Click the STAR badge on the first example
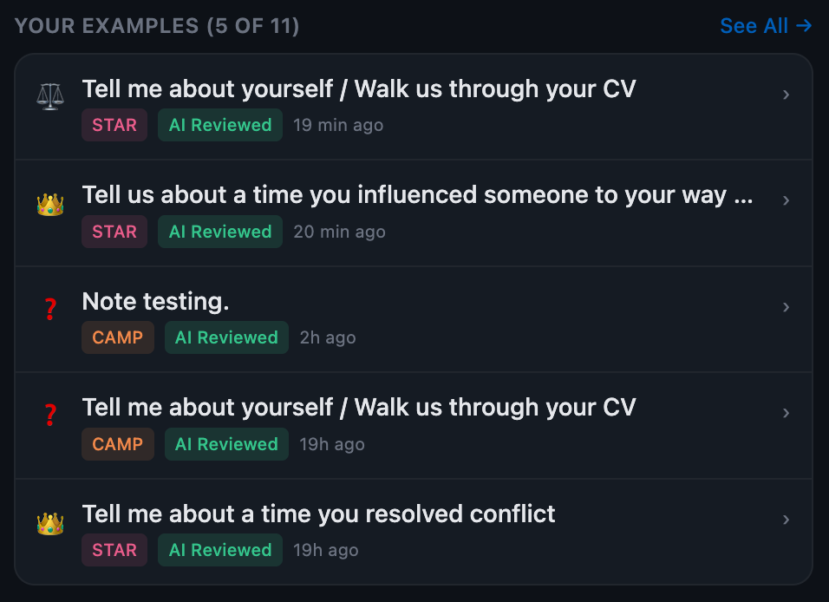829x602 pixels. (114, 125)
